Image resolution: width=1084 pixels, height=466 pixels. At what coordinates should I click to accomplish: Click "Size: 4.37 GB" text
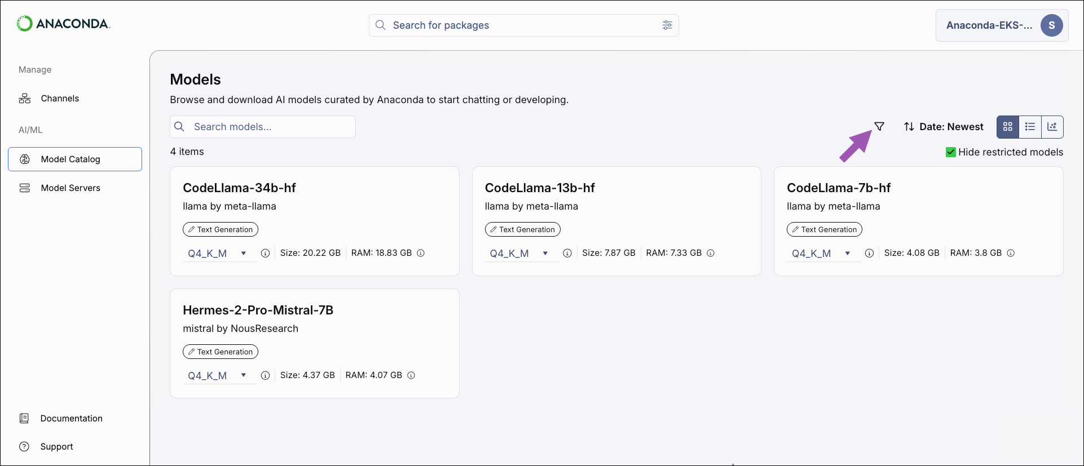[x=307, y=375]
